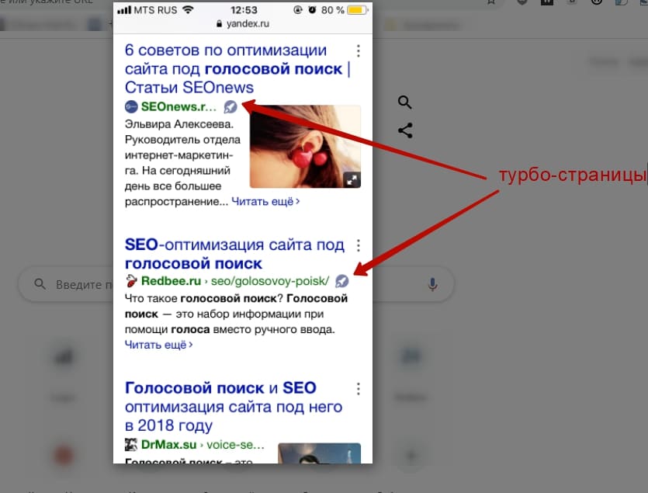
Task: Open '6 советов по оптимизации' result title
Action: [x=237, y=68]
